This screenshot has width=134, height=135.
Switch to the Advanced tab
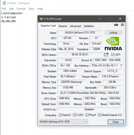75,26
